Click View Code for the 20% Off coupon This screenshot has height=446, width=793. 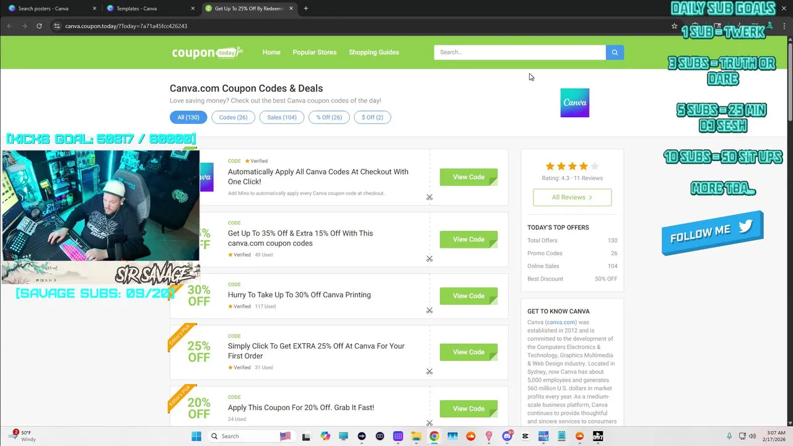(468, 409)
